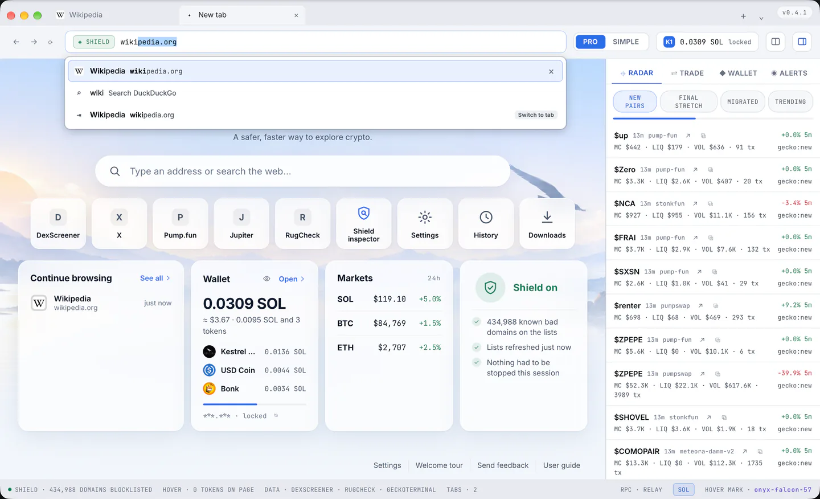Click the Kestrel token logo in Wallet card
This screenshot has width=820, height=499.
[x=210, y=351]
